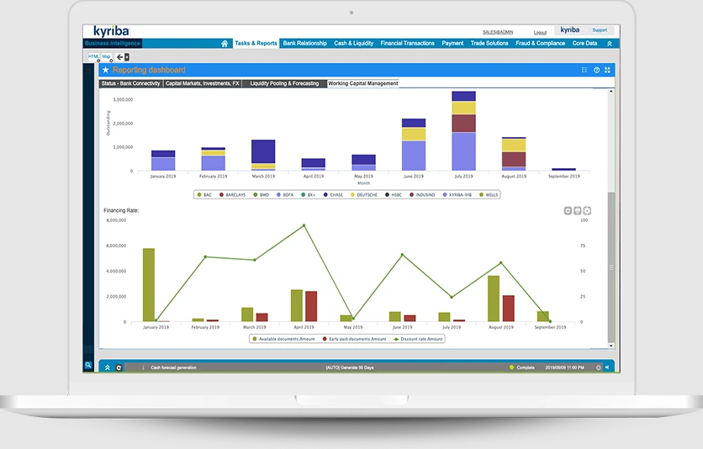Open the Fraud & Compliance menu

click(540, 44)
